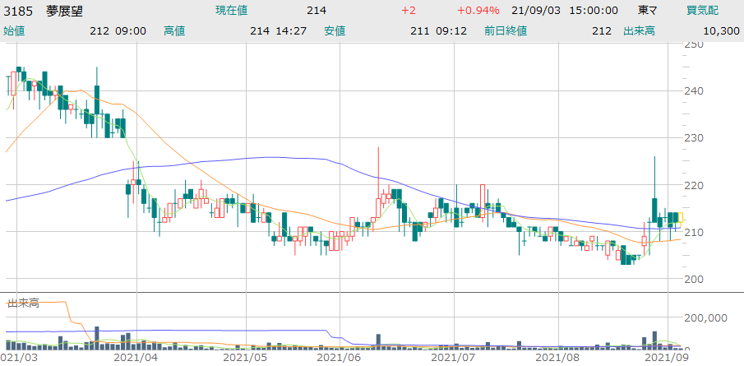Select the 東マ market label
Screen dimensions: 744x366
[647, 10]
